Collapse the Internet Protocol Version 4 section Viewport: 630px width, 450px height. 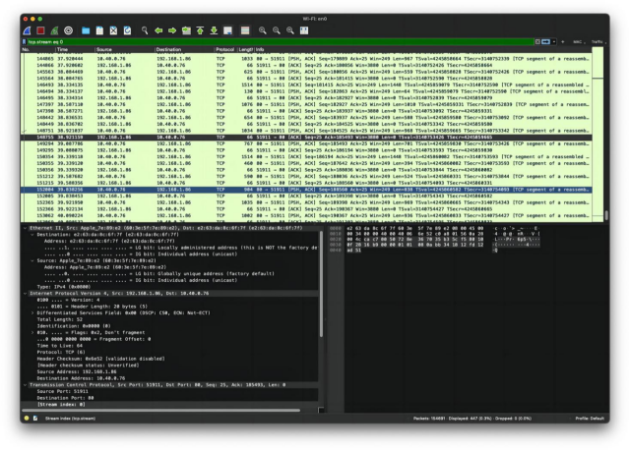25,293
